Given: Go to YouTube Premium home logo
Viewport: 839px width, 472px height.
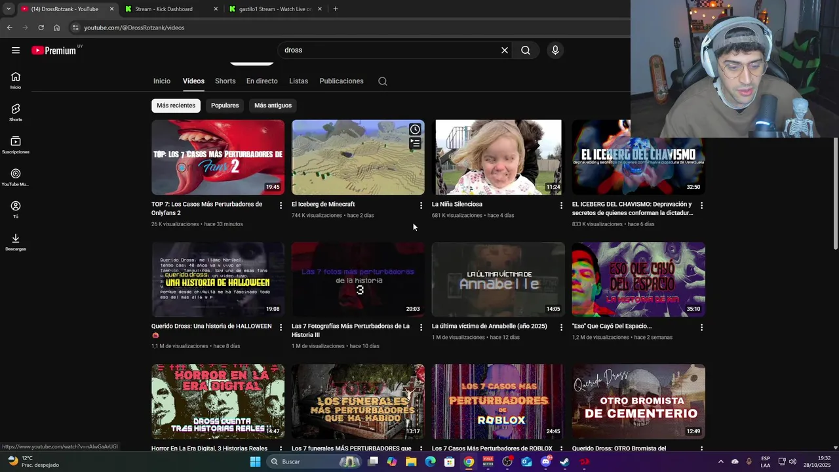Looking at the screenshot, I should click(x=54, y=50).
